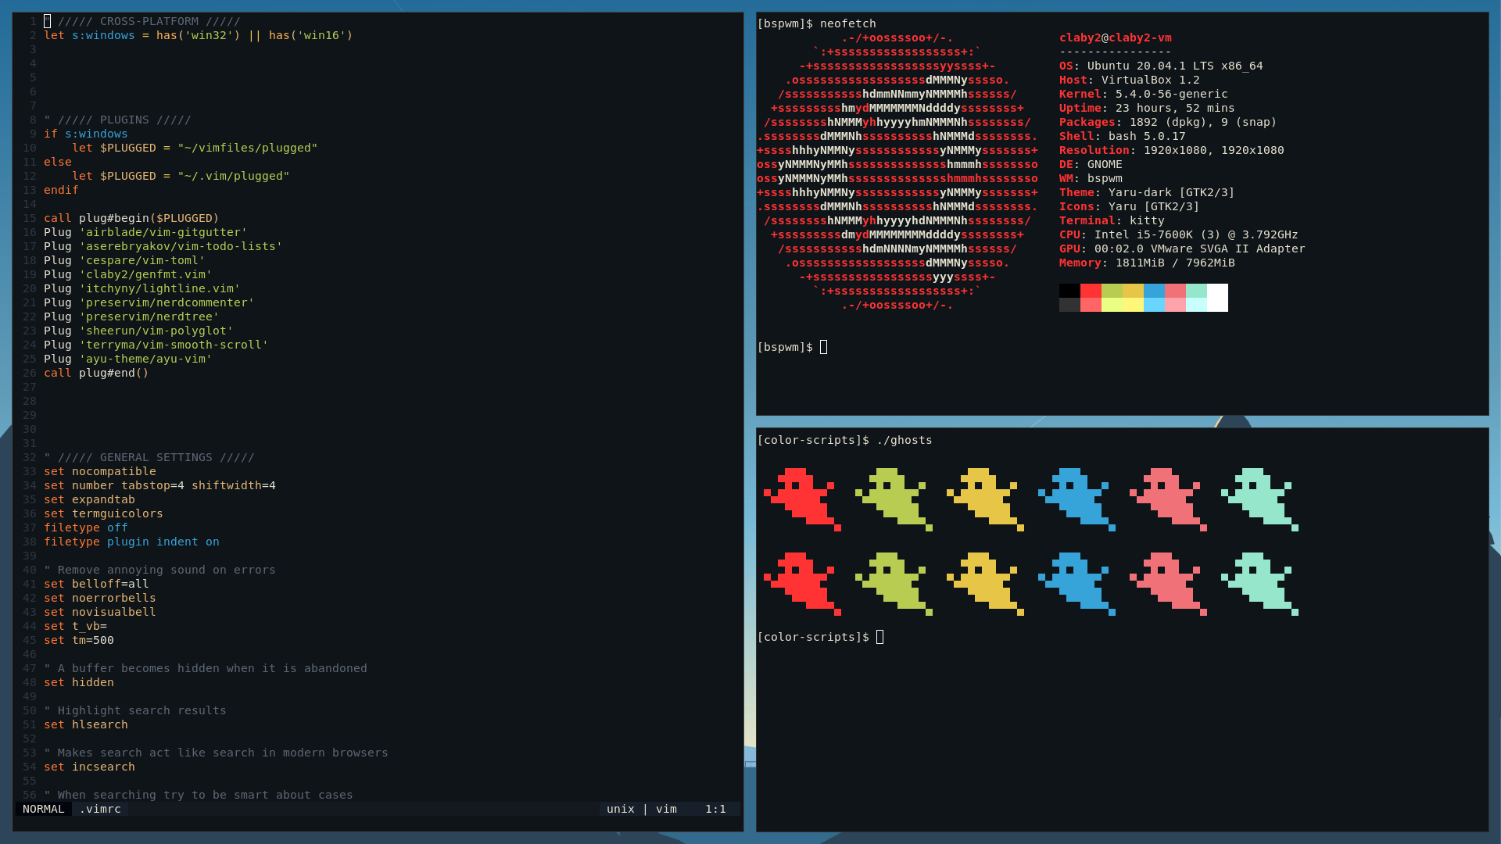
Task: Click the .vimrc filename in the statusline
Action: [100, 809]
